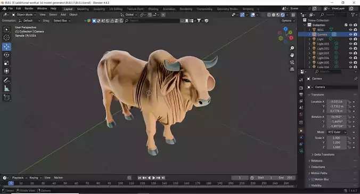Hide Light.001 in viewport
Image resolution: width=360 pixels, height=194 pixels.
(x=350, y=44)
